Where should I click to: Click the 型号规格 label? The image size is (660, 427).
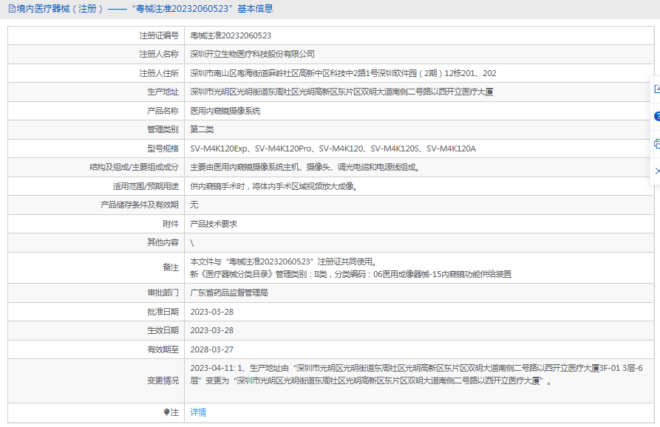[x=163, y=148]
